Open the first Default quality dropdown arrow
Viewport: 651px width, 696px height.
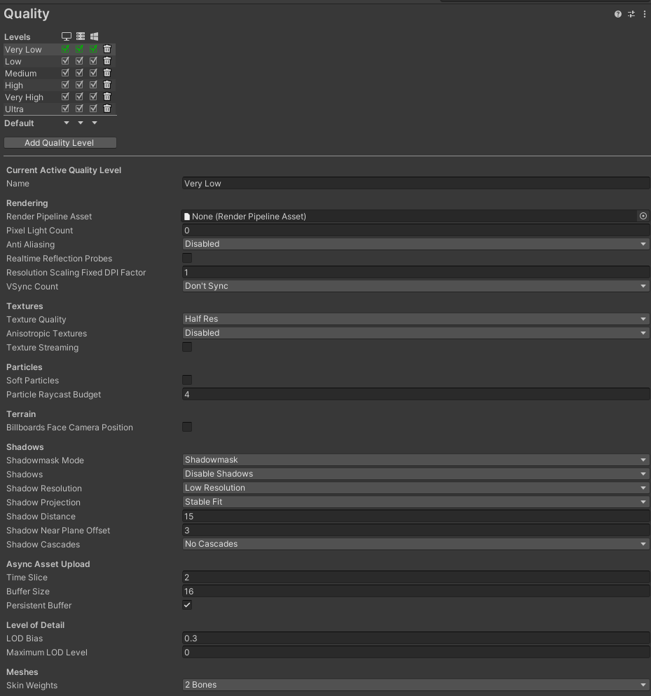point(66,123)
